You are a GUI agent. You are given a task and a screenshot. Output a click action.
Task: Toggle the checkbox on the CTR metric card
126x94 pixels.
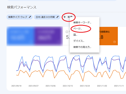point(67,32)
